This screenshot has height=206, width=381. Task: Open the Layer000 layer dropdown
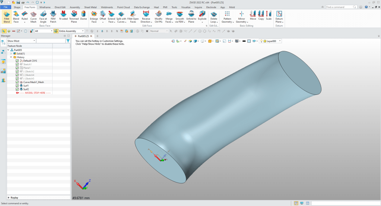pyautogui.click(x=280, y=41)
